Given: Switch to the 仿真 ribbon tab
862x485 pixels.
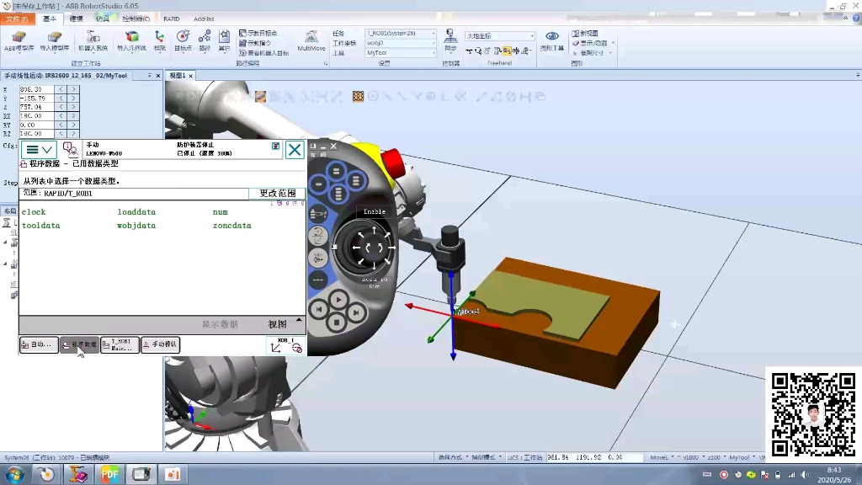Looking at the screenshot, I should (101, 19).
